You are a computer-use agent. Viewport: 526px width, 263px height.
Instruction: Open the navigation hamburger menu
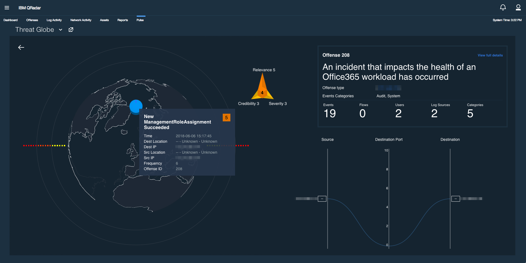pyautogui.click(x=7, y=8)
